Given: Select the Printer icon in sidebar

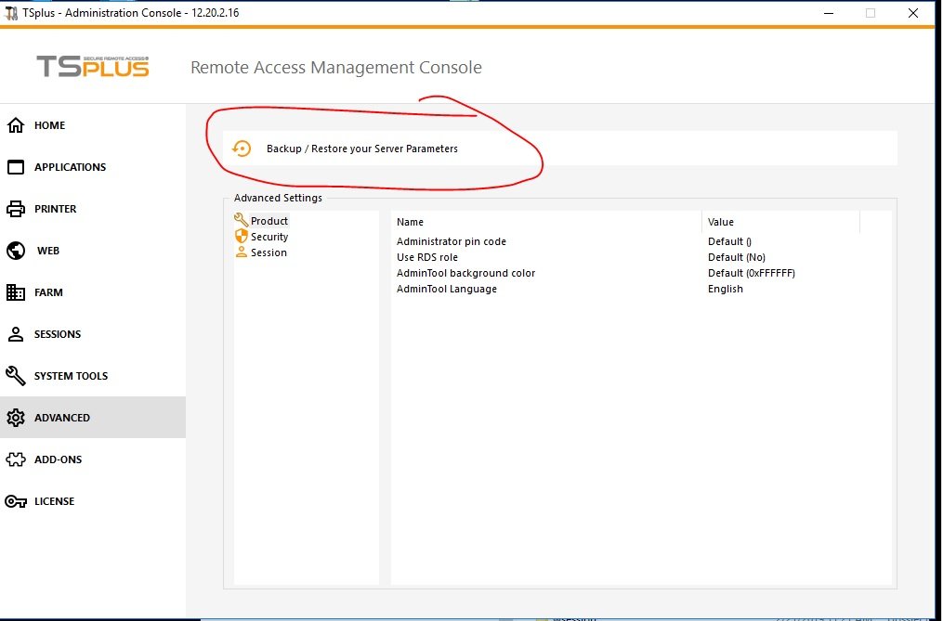Looking at the screenshot, I should pos(16,209).
